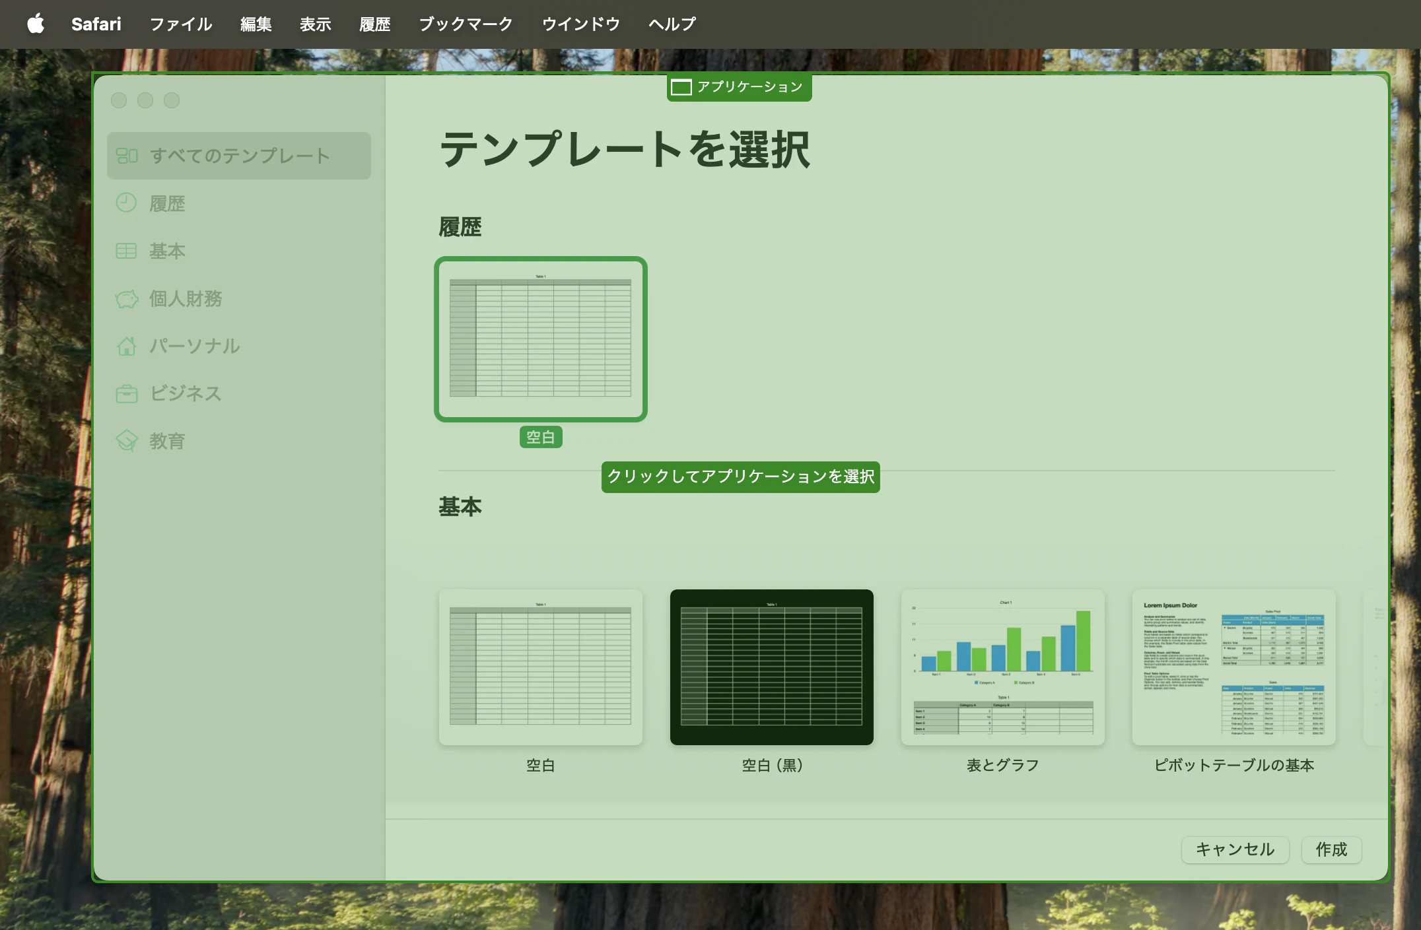Click the キャンセル button

pos(1235,849)
